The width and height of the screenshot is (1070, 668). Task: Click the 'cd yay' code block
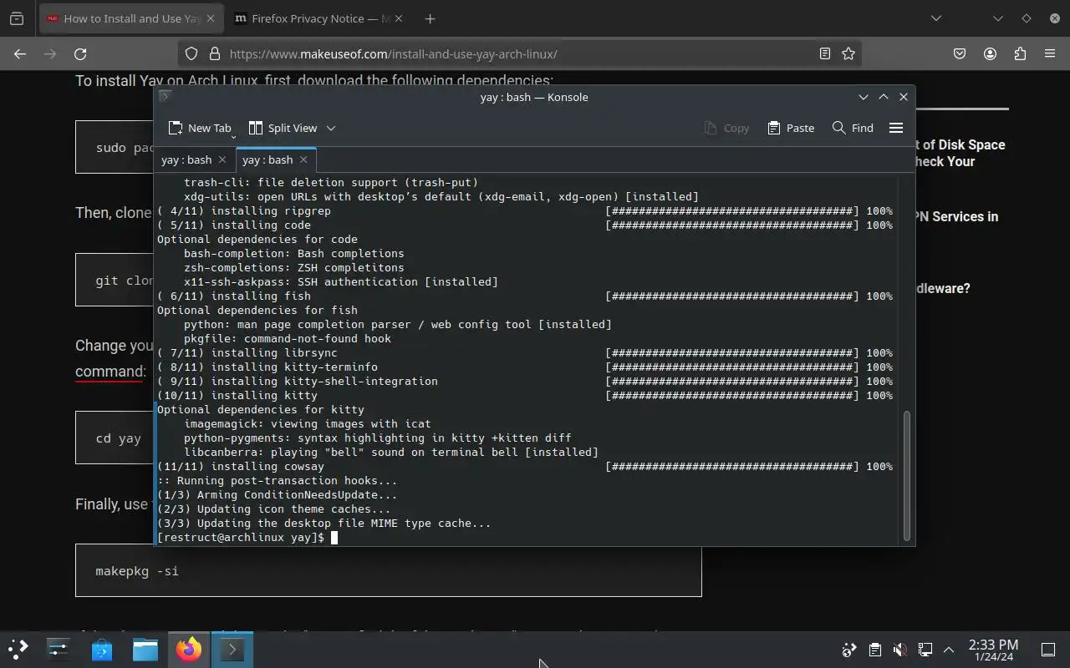(x=115, y=438)
